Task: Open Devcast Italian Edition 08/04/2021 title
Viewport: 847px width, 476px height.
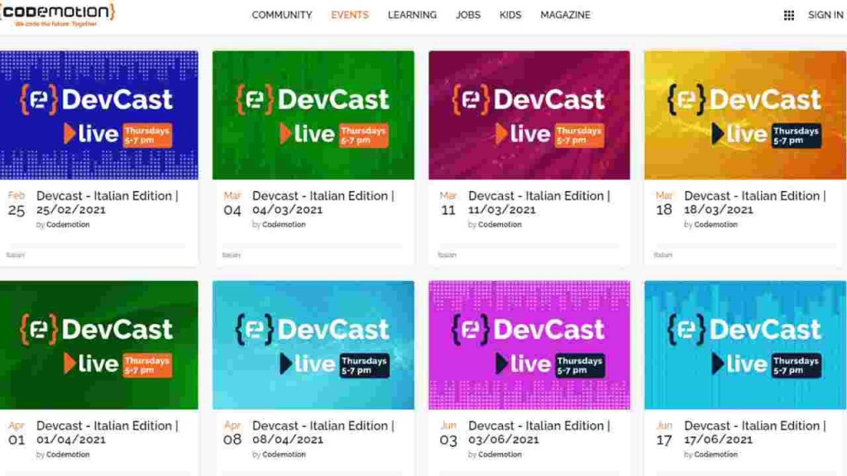Action: (x=323, y=432)
